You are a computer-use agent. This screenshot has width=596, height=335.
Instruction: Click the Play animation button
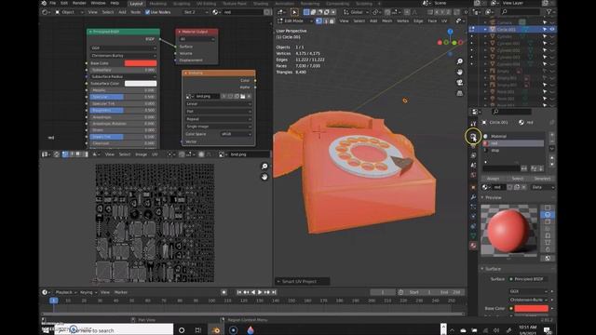click(260, 292)
